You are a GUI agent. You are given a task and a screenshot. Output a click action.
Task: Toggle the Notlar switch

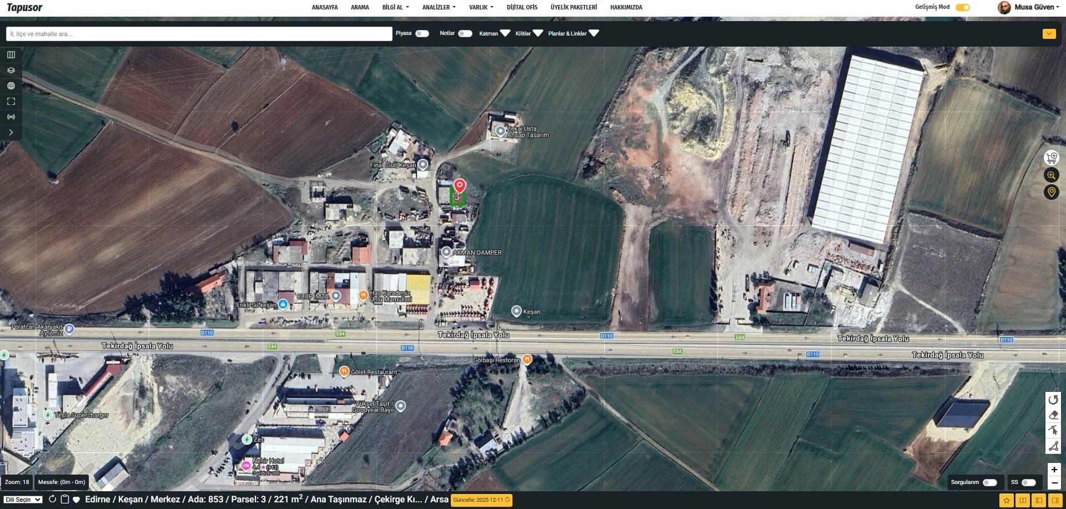(465, 34)
